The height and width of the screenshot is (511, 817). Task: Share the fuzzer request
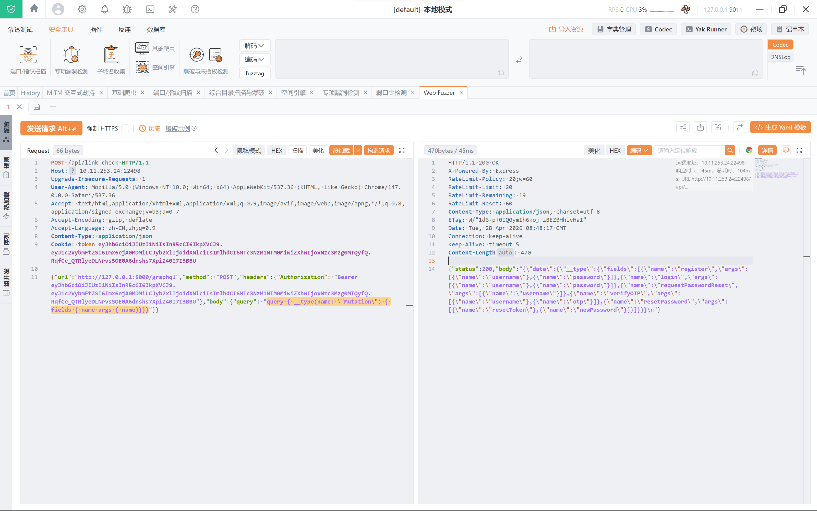point(683,127)
